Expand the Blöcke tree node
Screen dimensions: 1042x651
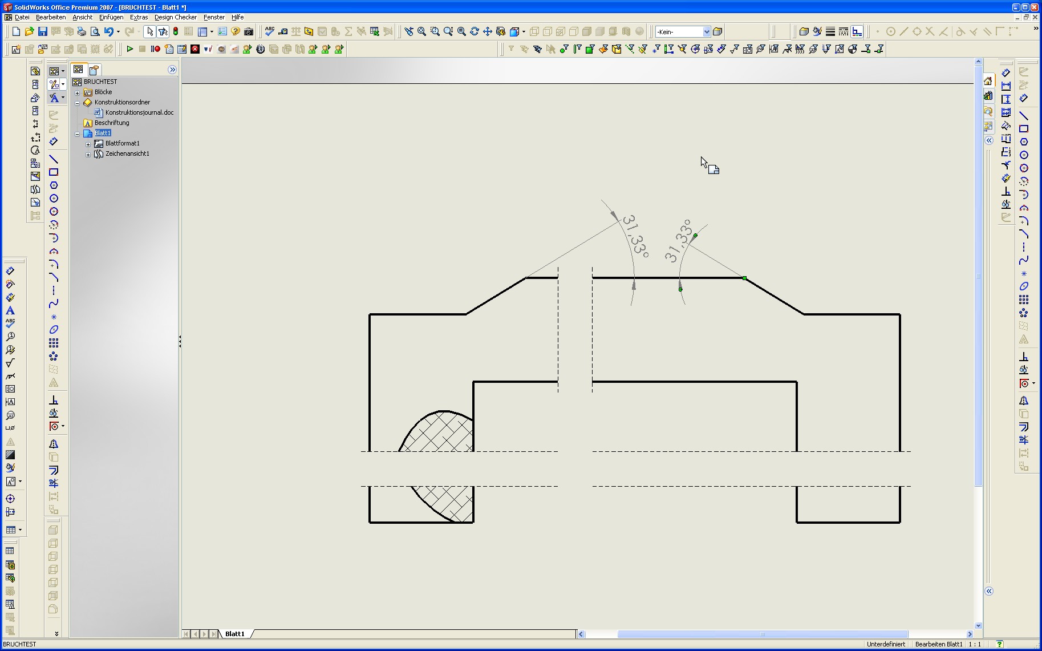click(x=78, y=92)
